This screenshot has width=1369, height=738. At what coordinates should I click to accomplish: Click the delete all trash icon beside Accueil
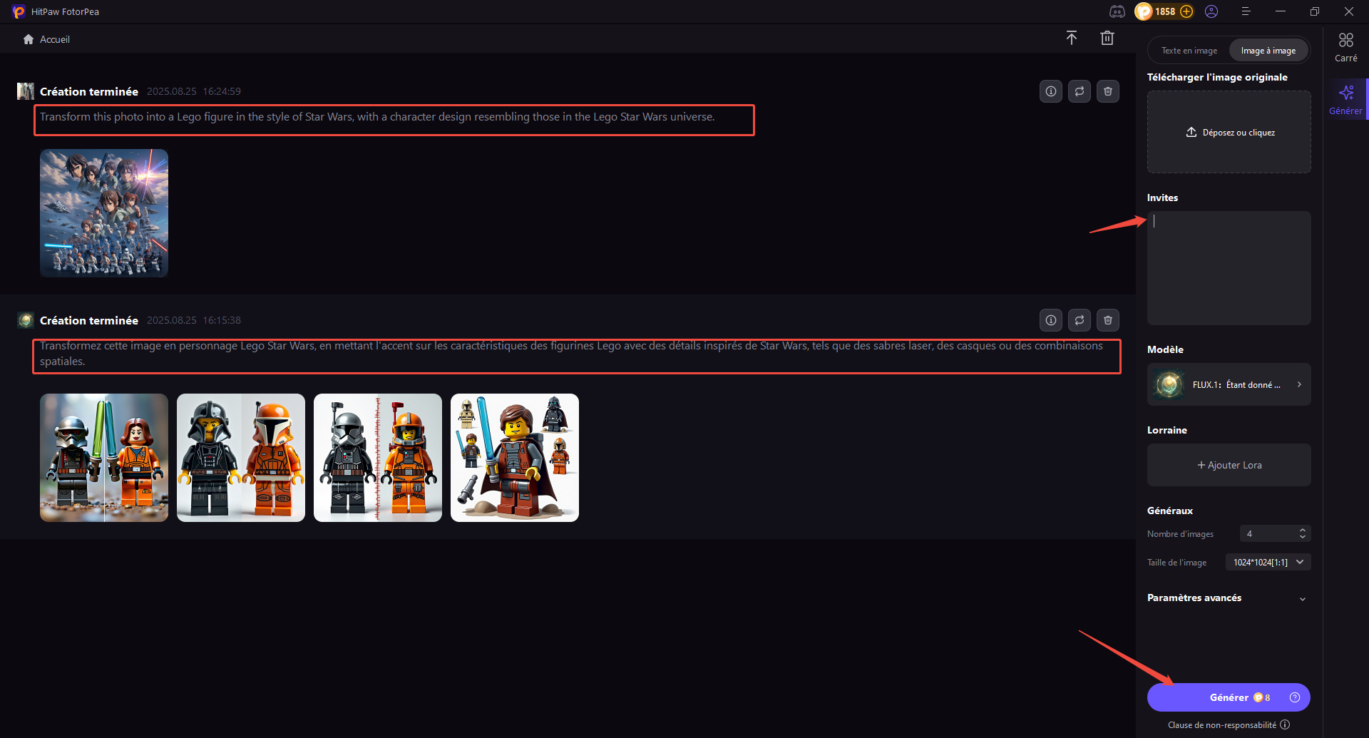pyautogui.click(x=1107, y=39)
